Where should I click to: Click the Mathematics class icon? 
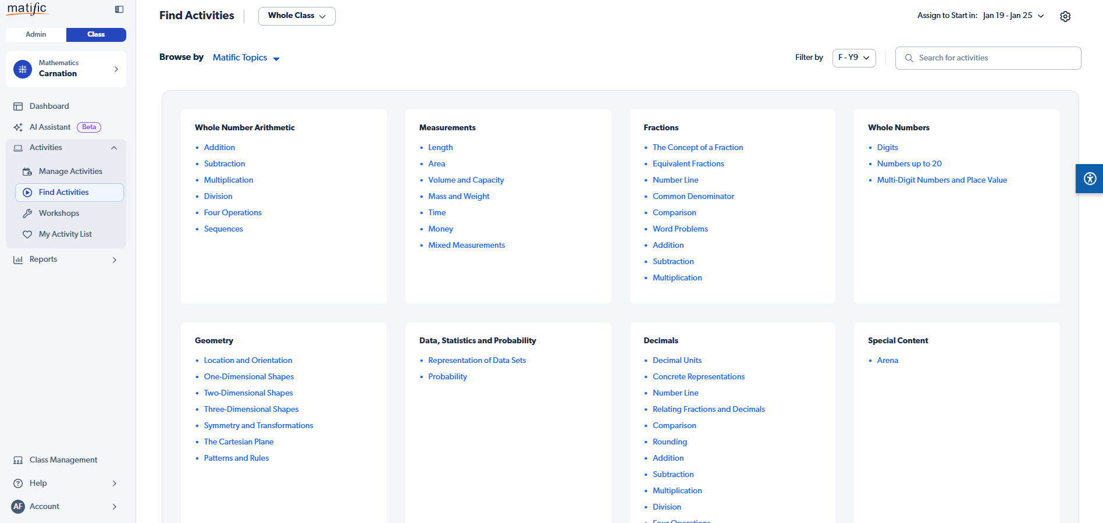tap(23, 69)
